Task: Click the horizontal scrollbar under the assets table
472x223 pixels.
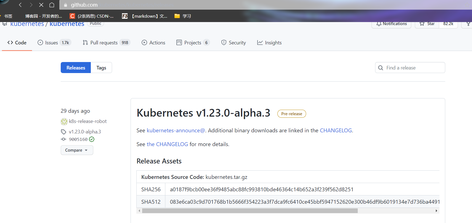Action: coord(250,211)
